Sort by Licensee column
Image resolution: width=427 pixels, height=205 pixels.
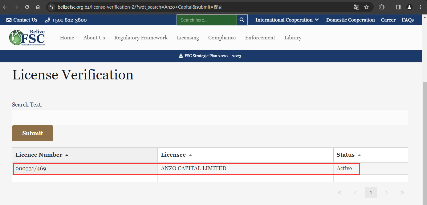point(246,155)
